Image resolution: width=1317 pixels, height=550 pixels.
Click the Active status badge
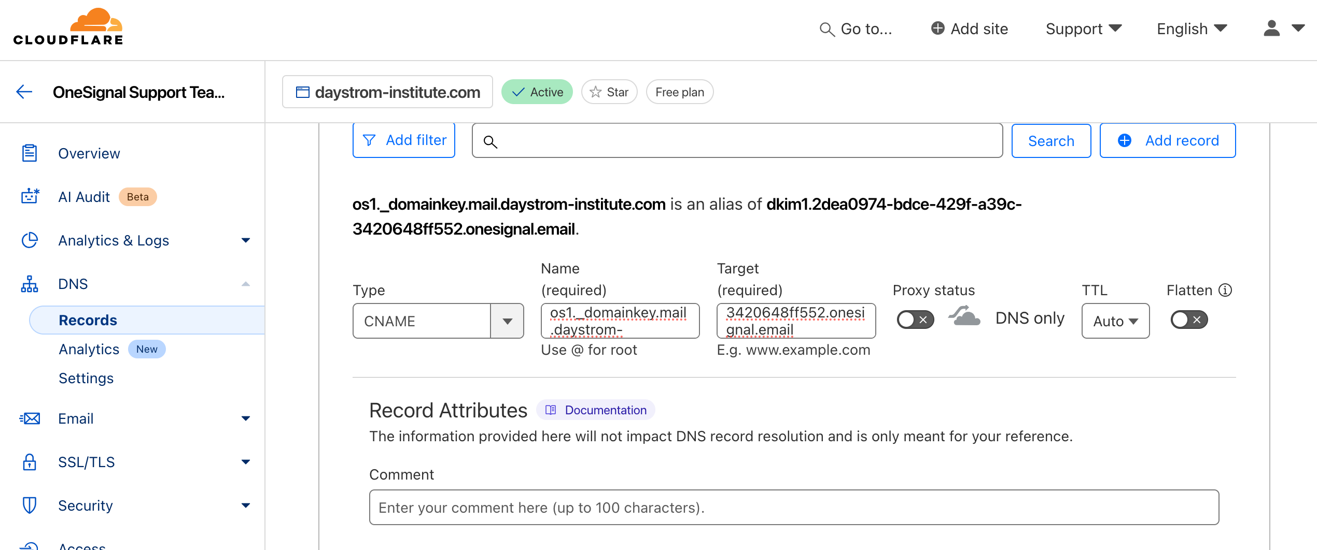tap(537, 92)
